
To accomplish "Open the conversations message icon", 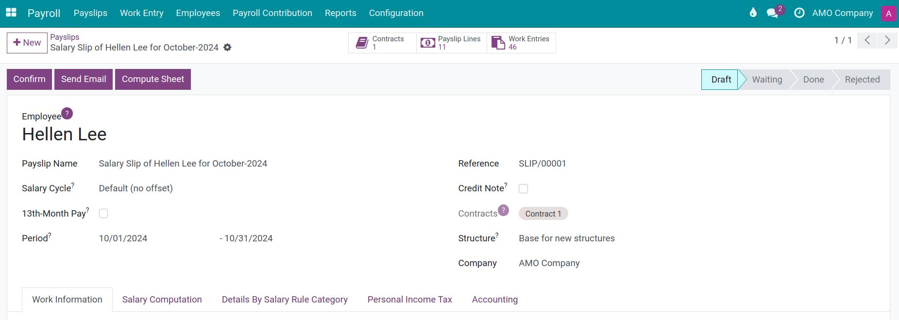I will (772, 13).
